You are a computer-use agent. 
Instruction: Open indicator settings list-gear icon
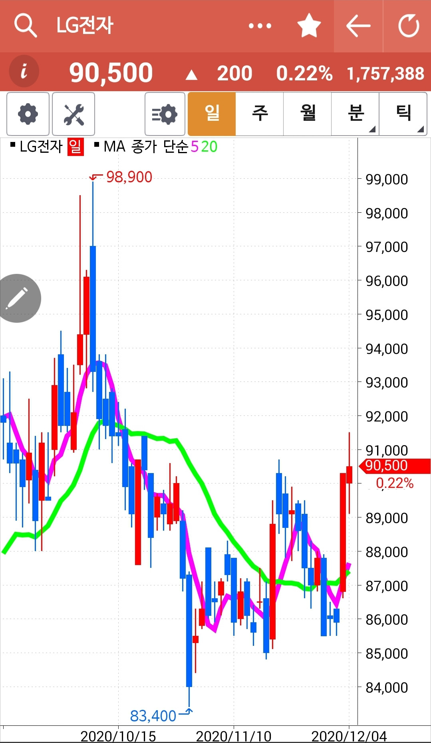coord(165,114)
